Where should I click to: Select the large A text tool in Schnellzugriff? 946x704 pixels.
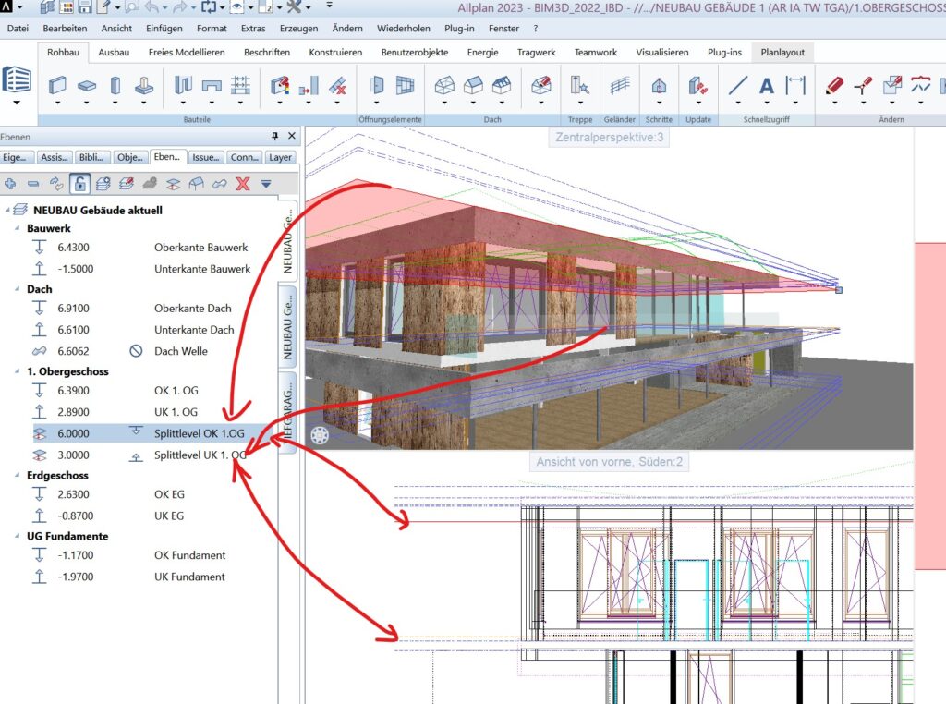[766, 86]
